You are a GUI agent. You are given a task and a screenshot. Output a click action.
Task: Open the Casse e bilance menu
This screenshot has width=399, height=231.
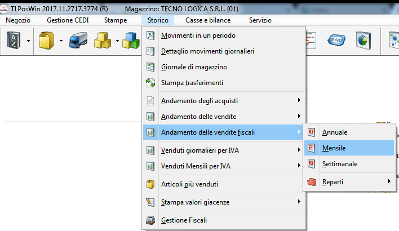(208, 20)
